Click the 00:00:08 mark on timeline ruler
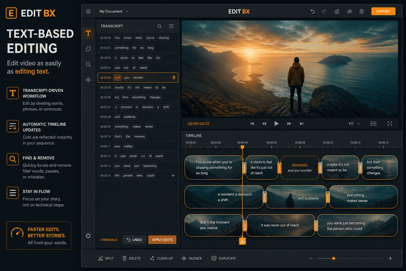 click(300, 143)
